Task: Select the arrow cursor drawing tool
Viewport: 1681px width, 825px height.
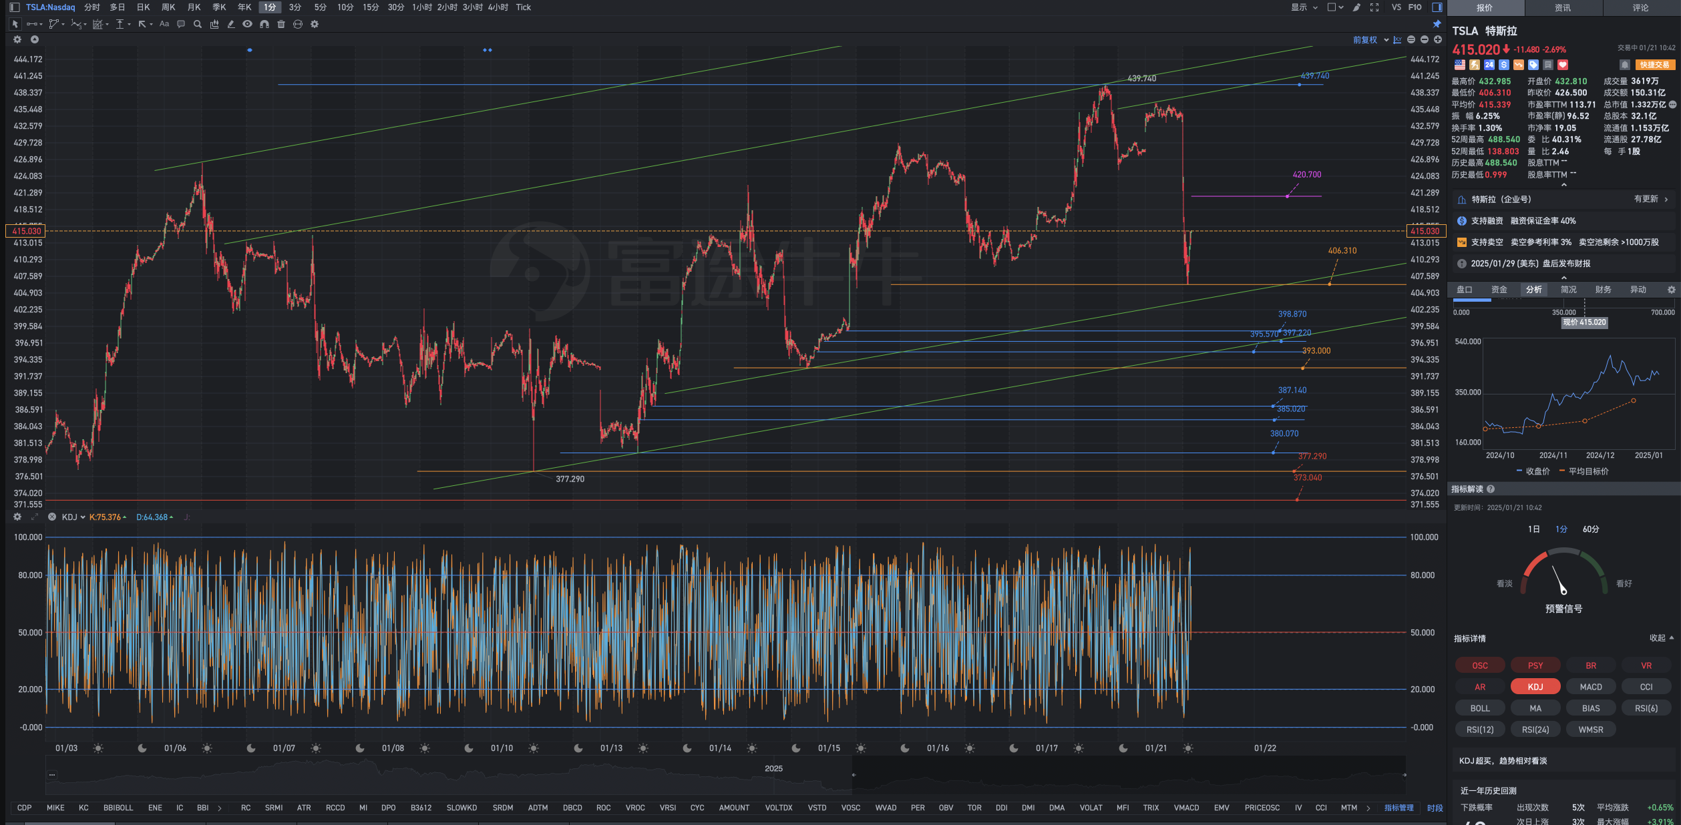Action: coord(15,24)
